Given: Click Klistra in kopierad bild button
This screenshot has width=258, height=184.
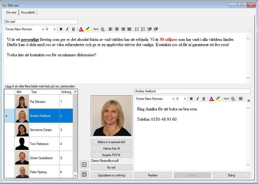Looking at the screenshot, I should (111, 142).
